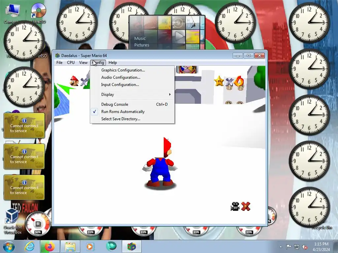Click the muted volume tray icon

pos(305,247)
